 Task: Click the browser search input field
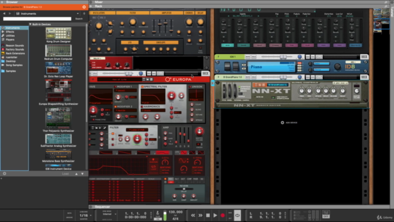tap(37, 19)
